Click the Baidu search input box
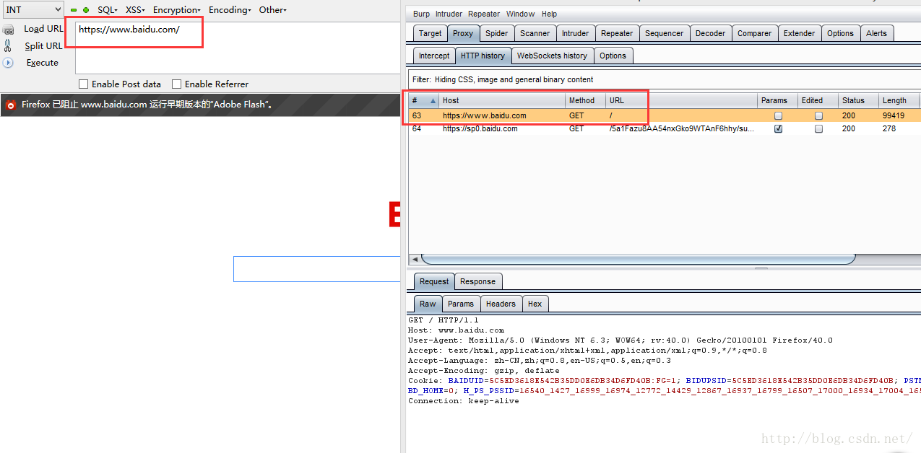The height and width of the screenshot is (453, 921). pos(316,269)
